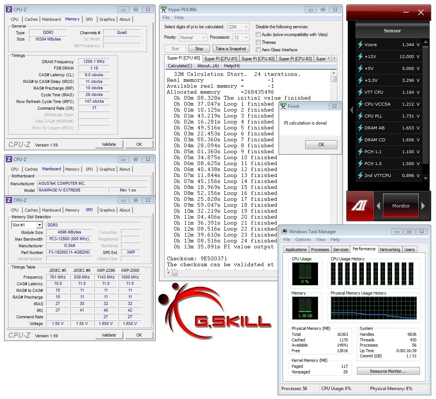Click the collapse arrow on the Sensor panel's left edge
This screenshot has width=436, height=399.
351,110
